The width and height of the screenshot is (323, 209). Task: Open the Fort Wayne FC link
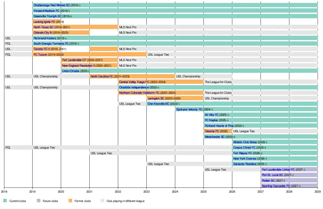coord(243,153)
